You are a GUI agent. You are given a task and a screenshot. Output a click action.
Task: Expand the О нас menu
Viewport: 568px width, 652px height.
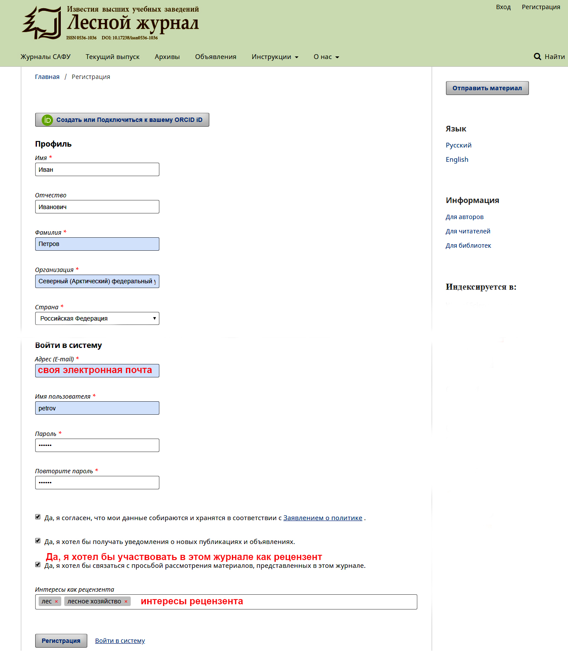coord(326,57)
